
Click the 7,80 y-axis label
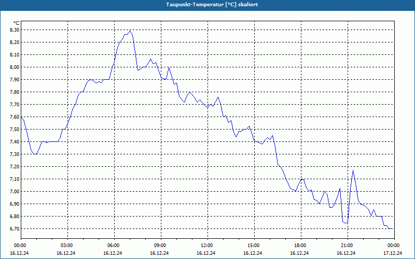[x=15, y=92]
